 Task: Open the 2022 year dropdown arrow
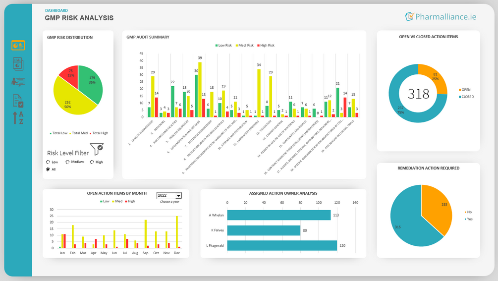pyautogui.click(x=178, y=196)
